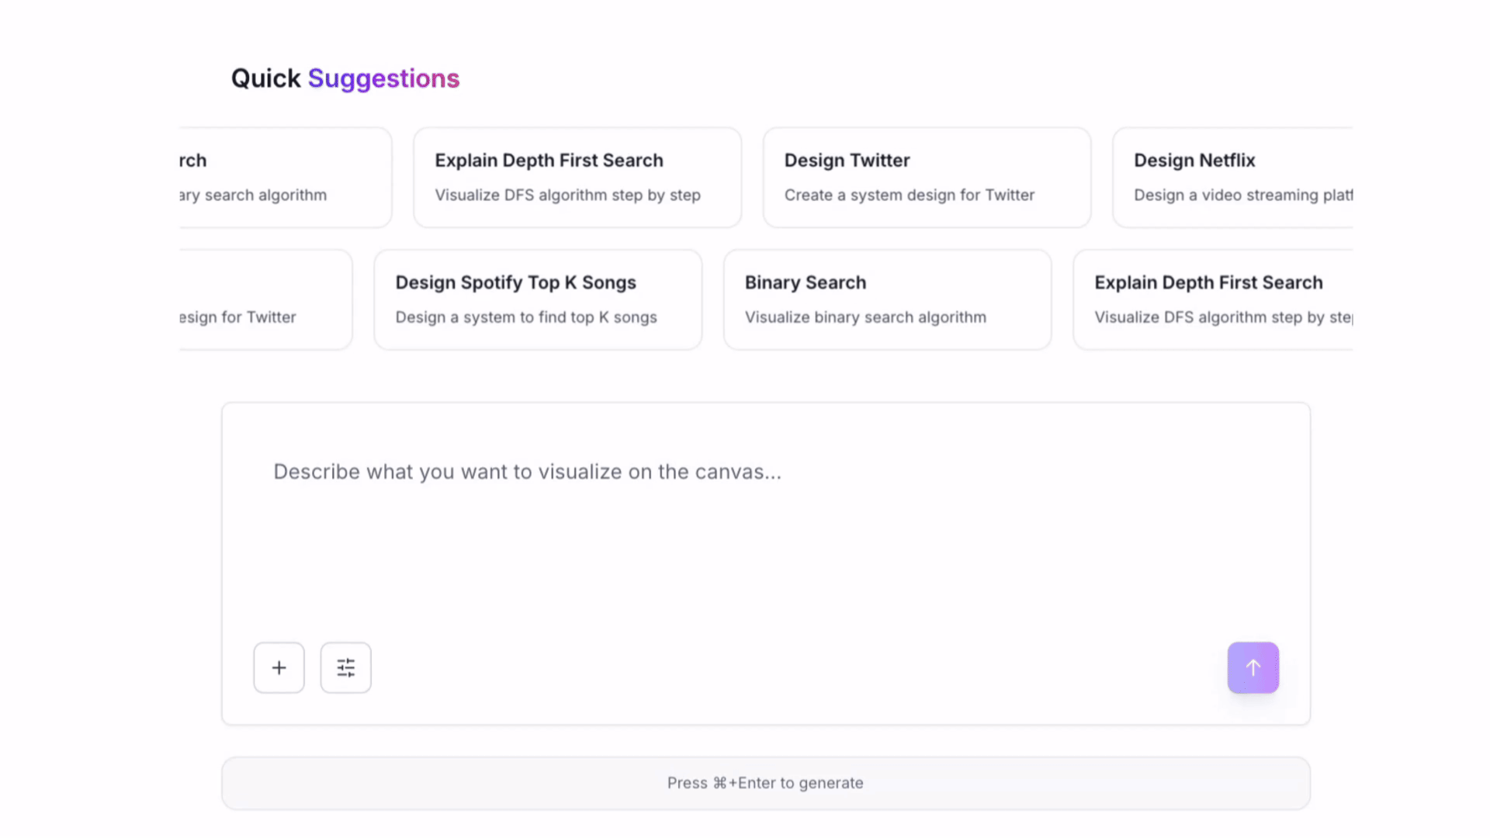Click the placeholder text Describe what you want
The image size is (1490, 838).
(527, 471)
